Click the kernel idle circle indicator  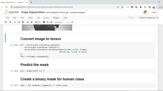pos(157,18)
